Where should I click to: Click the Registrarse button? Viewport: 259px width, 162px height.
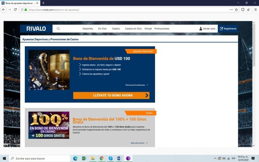tap(228, 28)
